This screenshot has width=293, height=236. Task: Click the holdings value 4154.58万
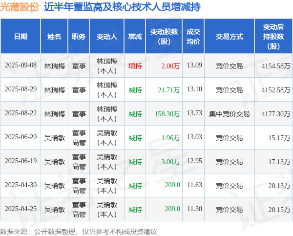[x=275, y=66]
